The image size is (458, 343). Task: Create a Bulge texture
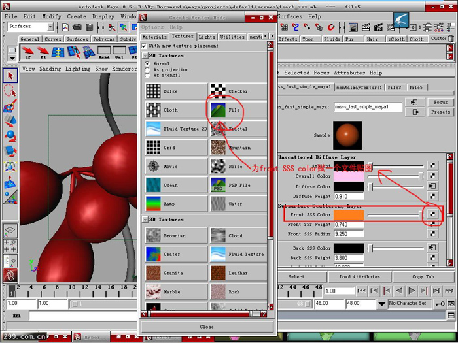[x=176, y=91]
